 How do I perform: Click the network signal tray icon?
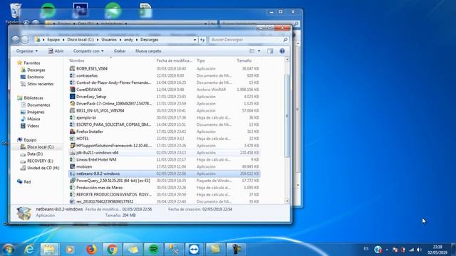[x=411, y=250]
